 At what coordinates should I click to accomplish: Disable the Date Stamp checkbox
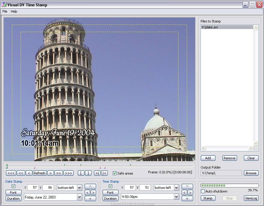pos(13,186)
